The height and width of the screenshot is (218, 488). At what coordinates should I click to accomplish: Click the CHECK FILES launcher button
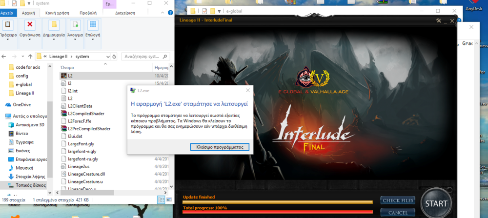pos(398,200)
